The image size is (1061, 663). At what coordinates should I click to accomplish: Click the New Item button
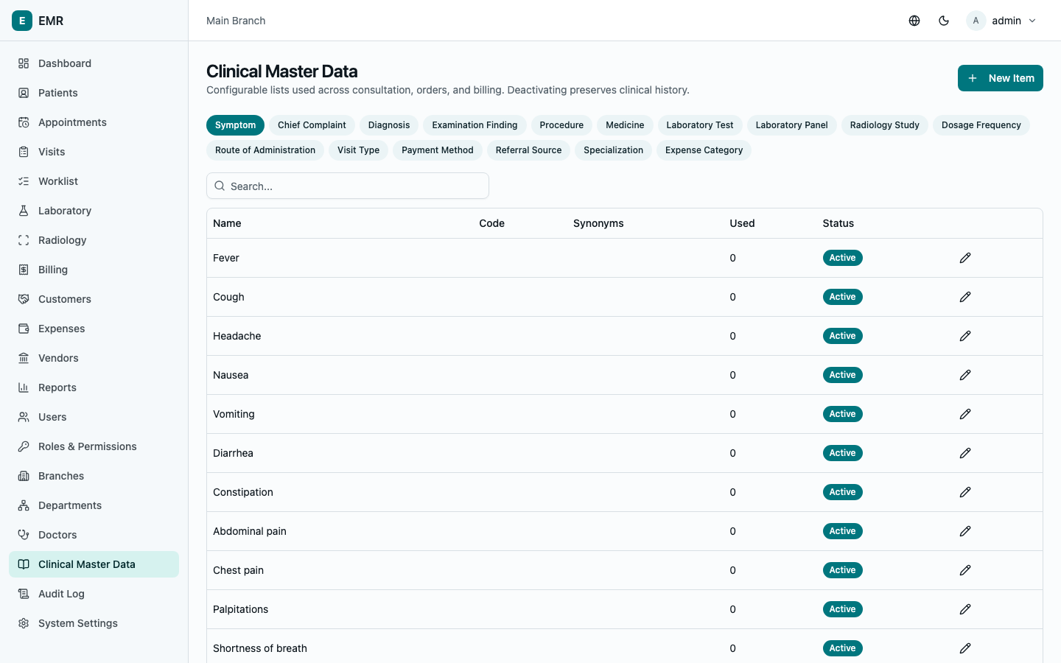pyautogui.click(x=1001, y=78)
